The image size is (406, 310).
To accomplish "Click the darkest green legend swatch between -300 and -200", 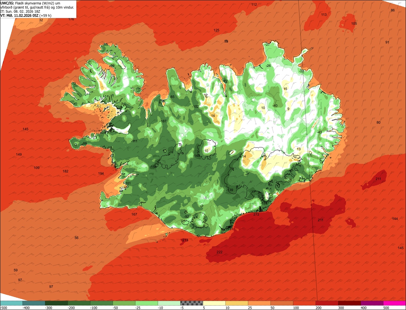I will (x=56, y=303).
